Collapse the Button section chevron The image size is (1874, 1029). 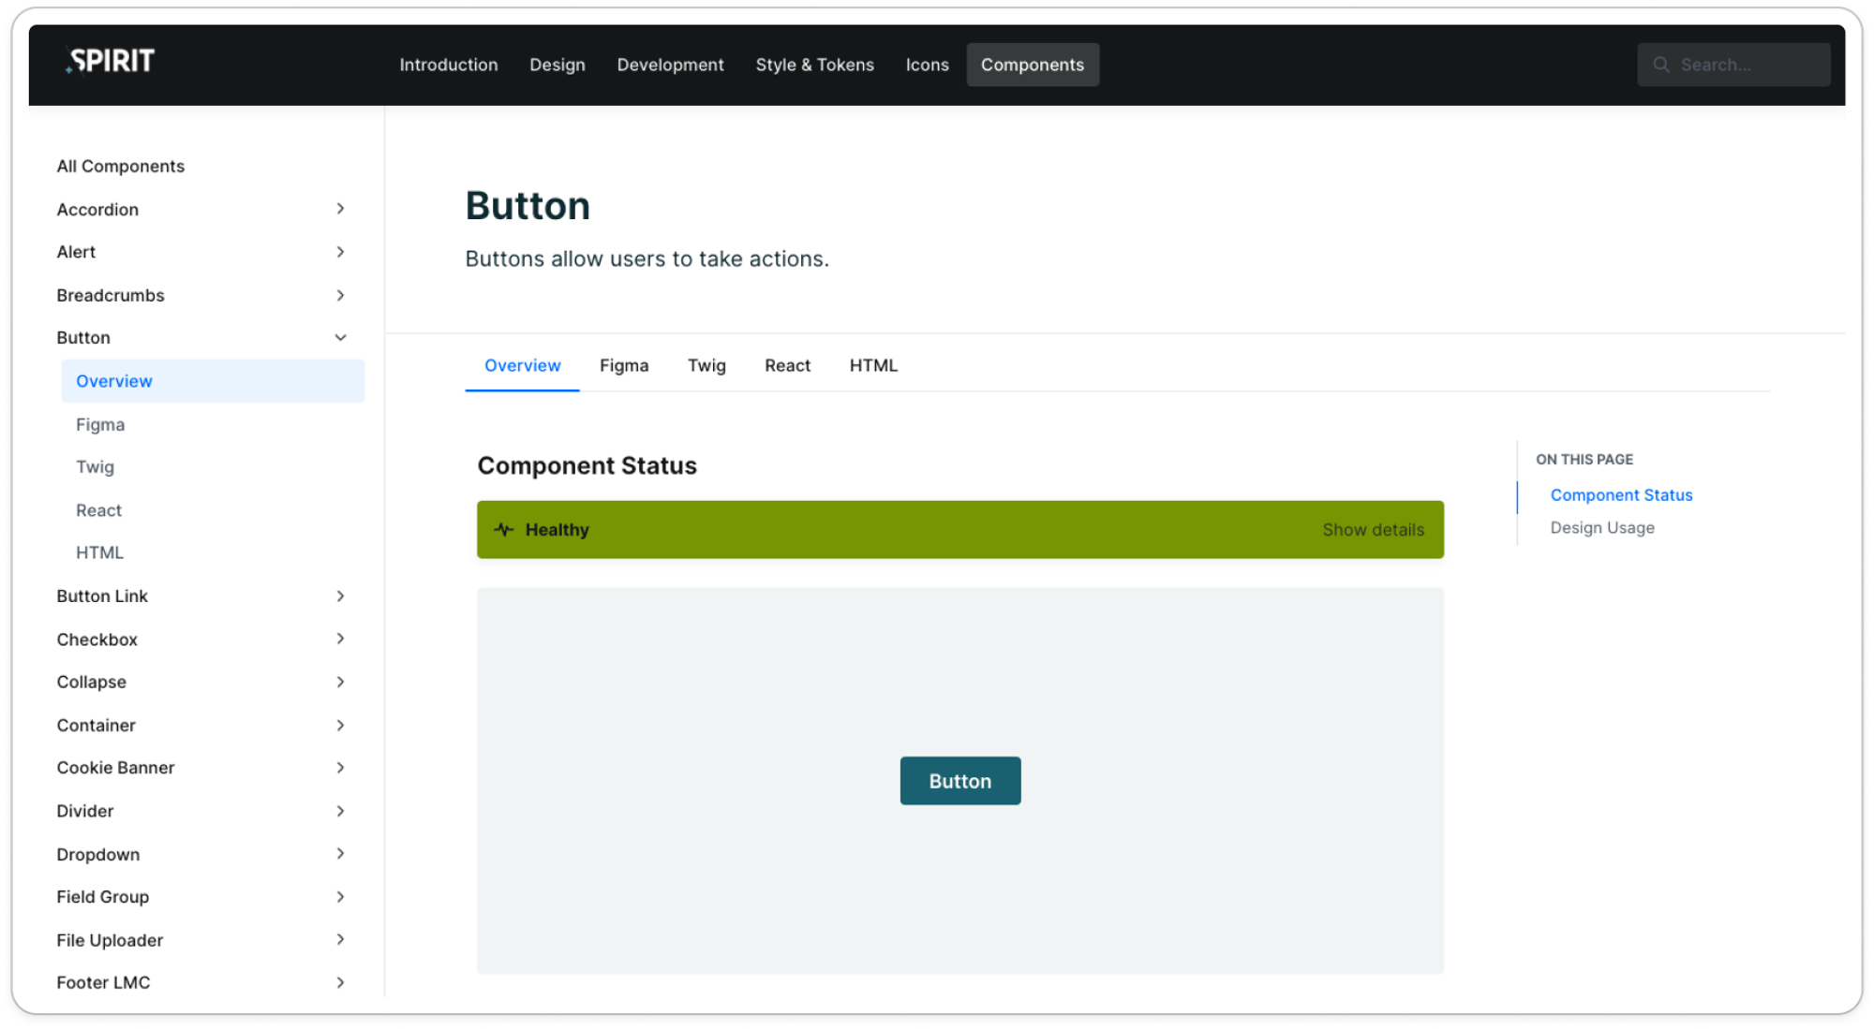click(340, 338)
